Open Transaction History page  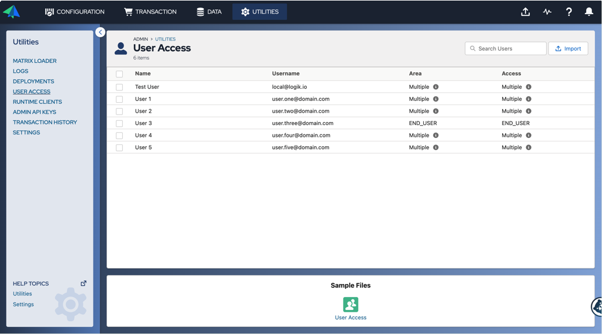coord(45,122)
